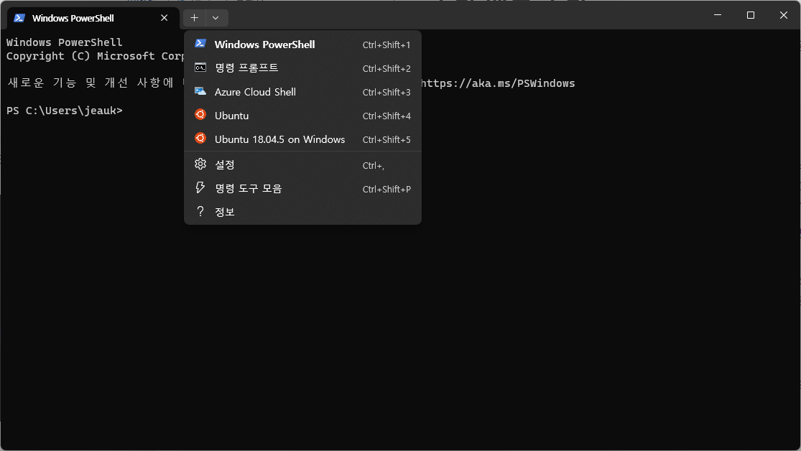801x451 pixels.
Task: Open 설정 from the dropdown menu
Action: click(x=302, y=165)
